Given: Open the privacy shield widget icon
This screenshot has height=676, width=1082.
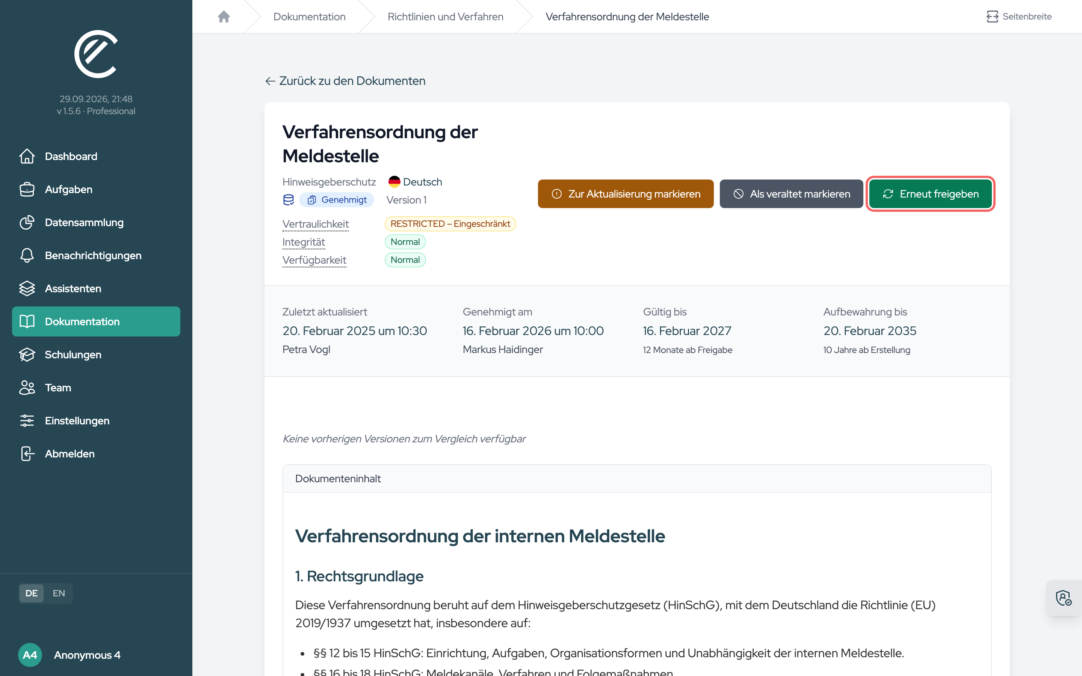Looking at the screenshot, I should point(1064,598).
